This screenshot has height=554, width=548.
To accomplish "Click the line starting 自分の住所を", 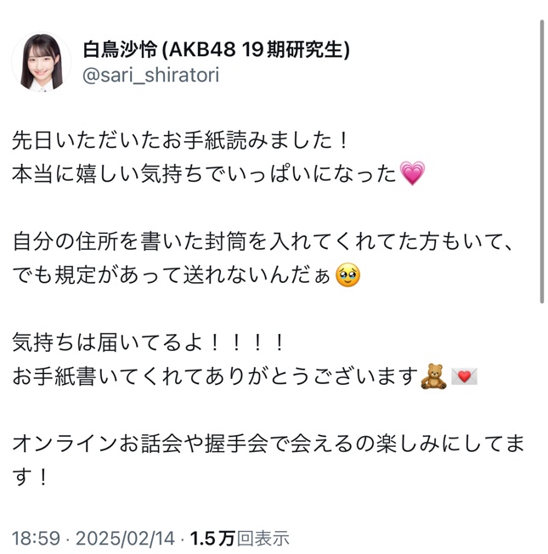I will 262,241.
